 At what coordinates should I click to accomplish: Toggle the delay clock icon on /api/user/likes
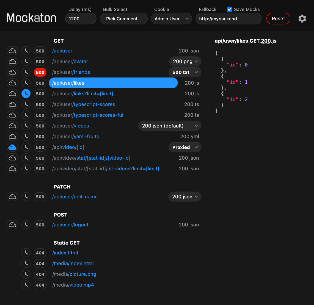pos(26,83)
